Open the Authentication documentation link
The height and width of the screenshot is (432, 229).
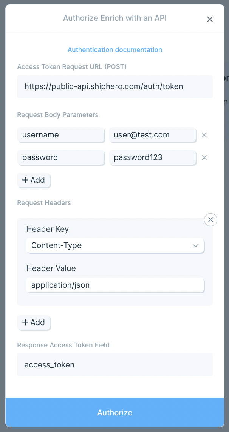pos(114,49)
